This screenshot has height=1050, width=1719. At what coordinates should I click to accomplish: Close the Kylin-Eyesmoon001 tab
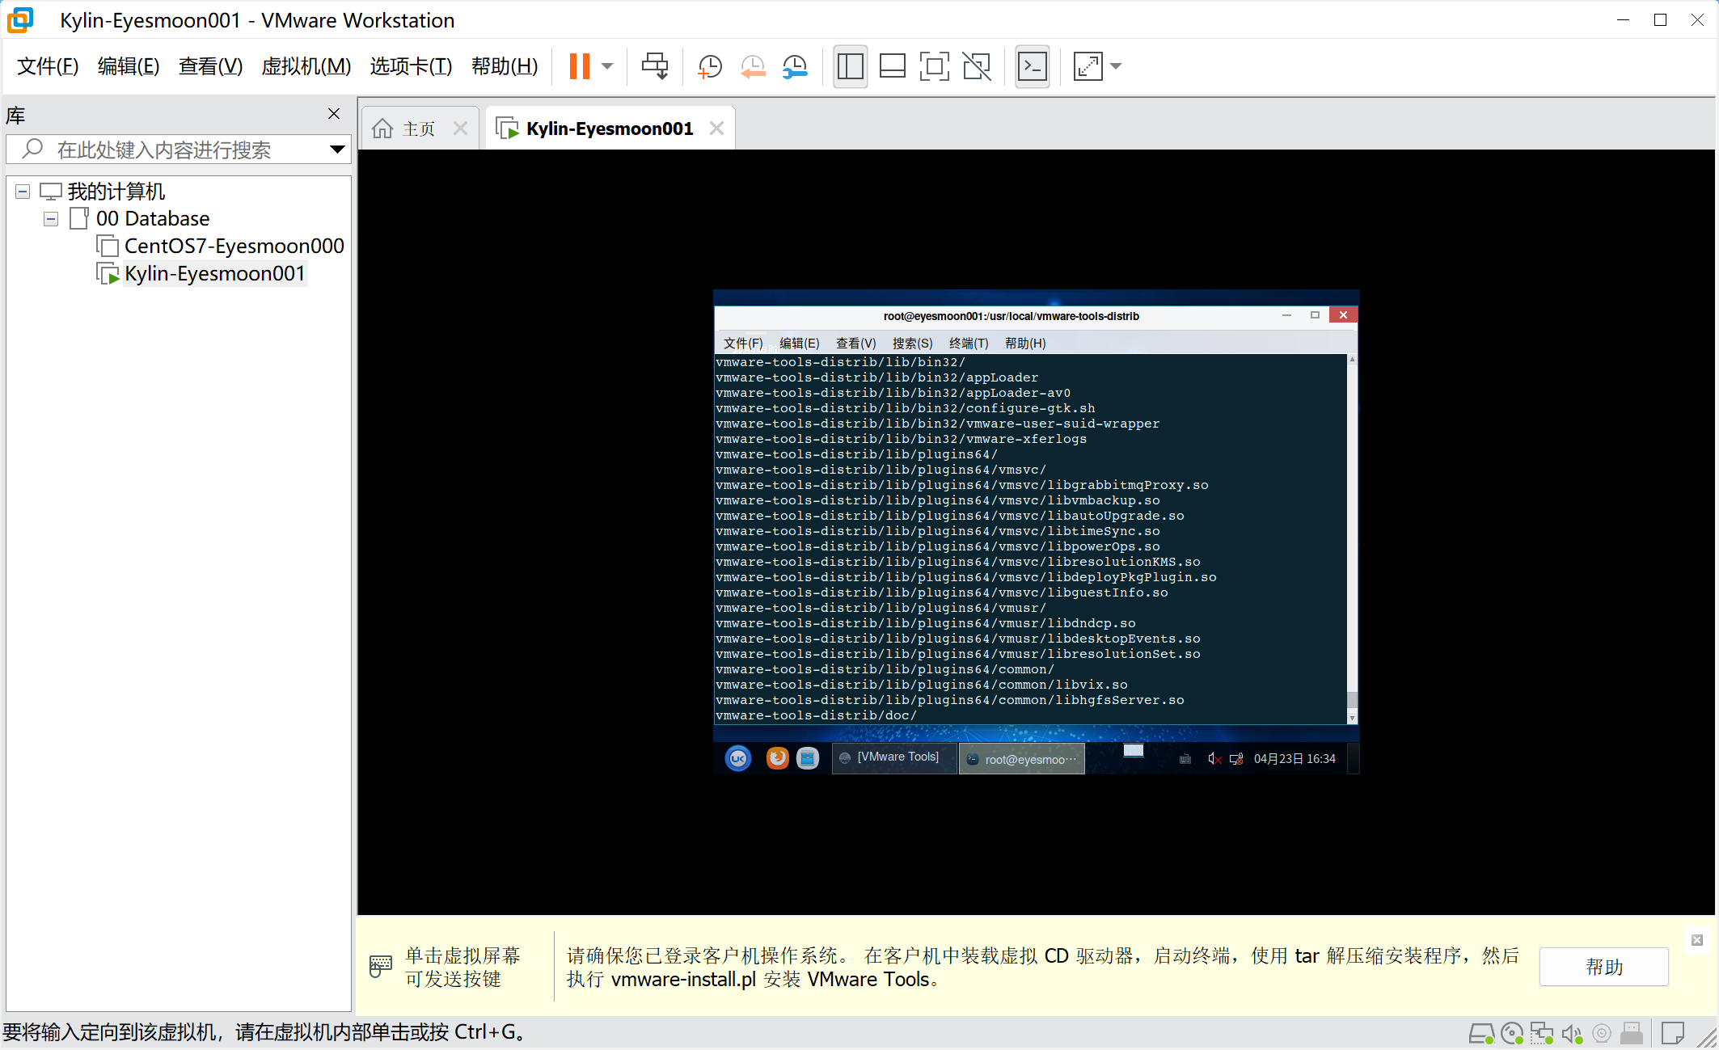pos(716,129)
